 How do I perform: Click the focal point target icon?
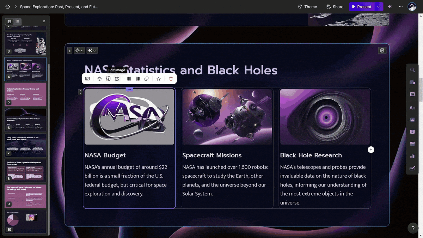click(x=99, y=79)
